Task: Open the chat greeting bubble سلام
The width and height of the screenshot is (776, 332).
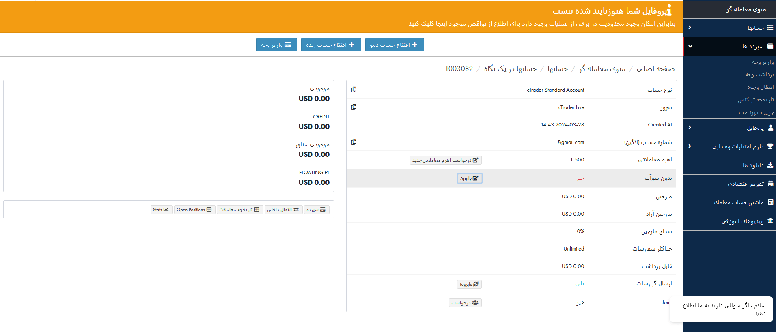Action: pos(721,309)
